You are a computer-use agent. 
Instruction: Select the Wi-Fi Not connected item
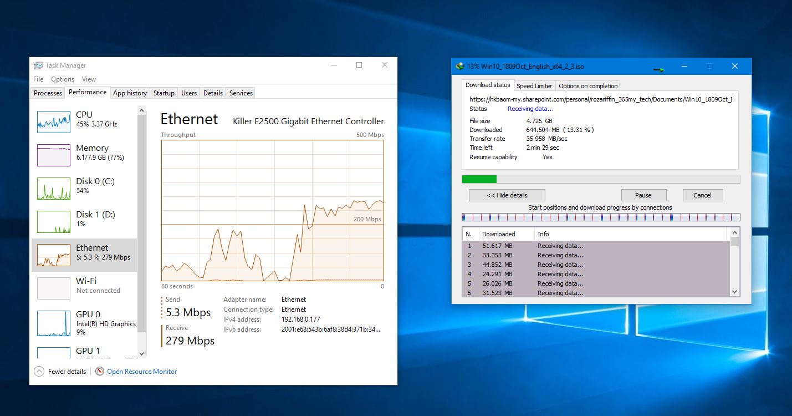point(84,288)
